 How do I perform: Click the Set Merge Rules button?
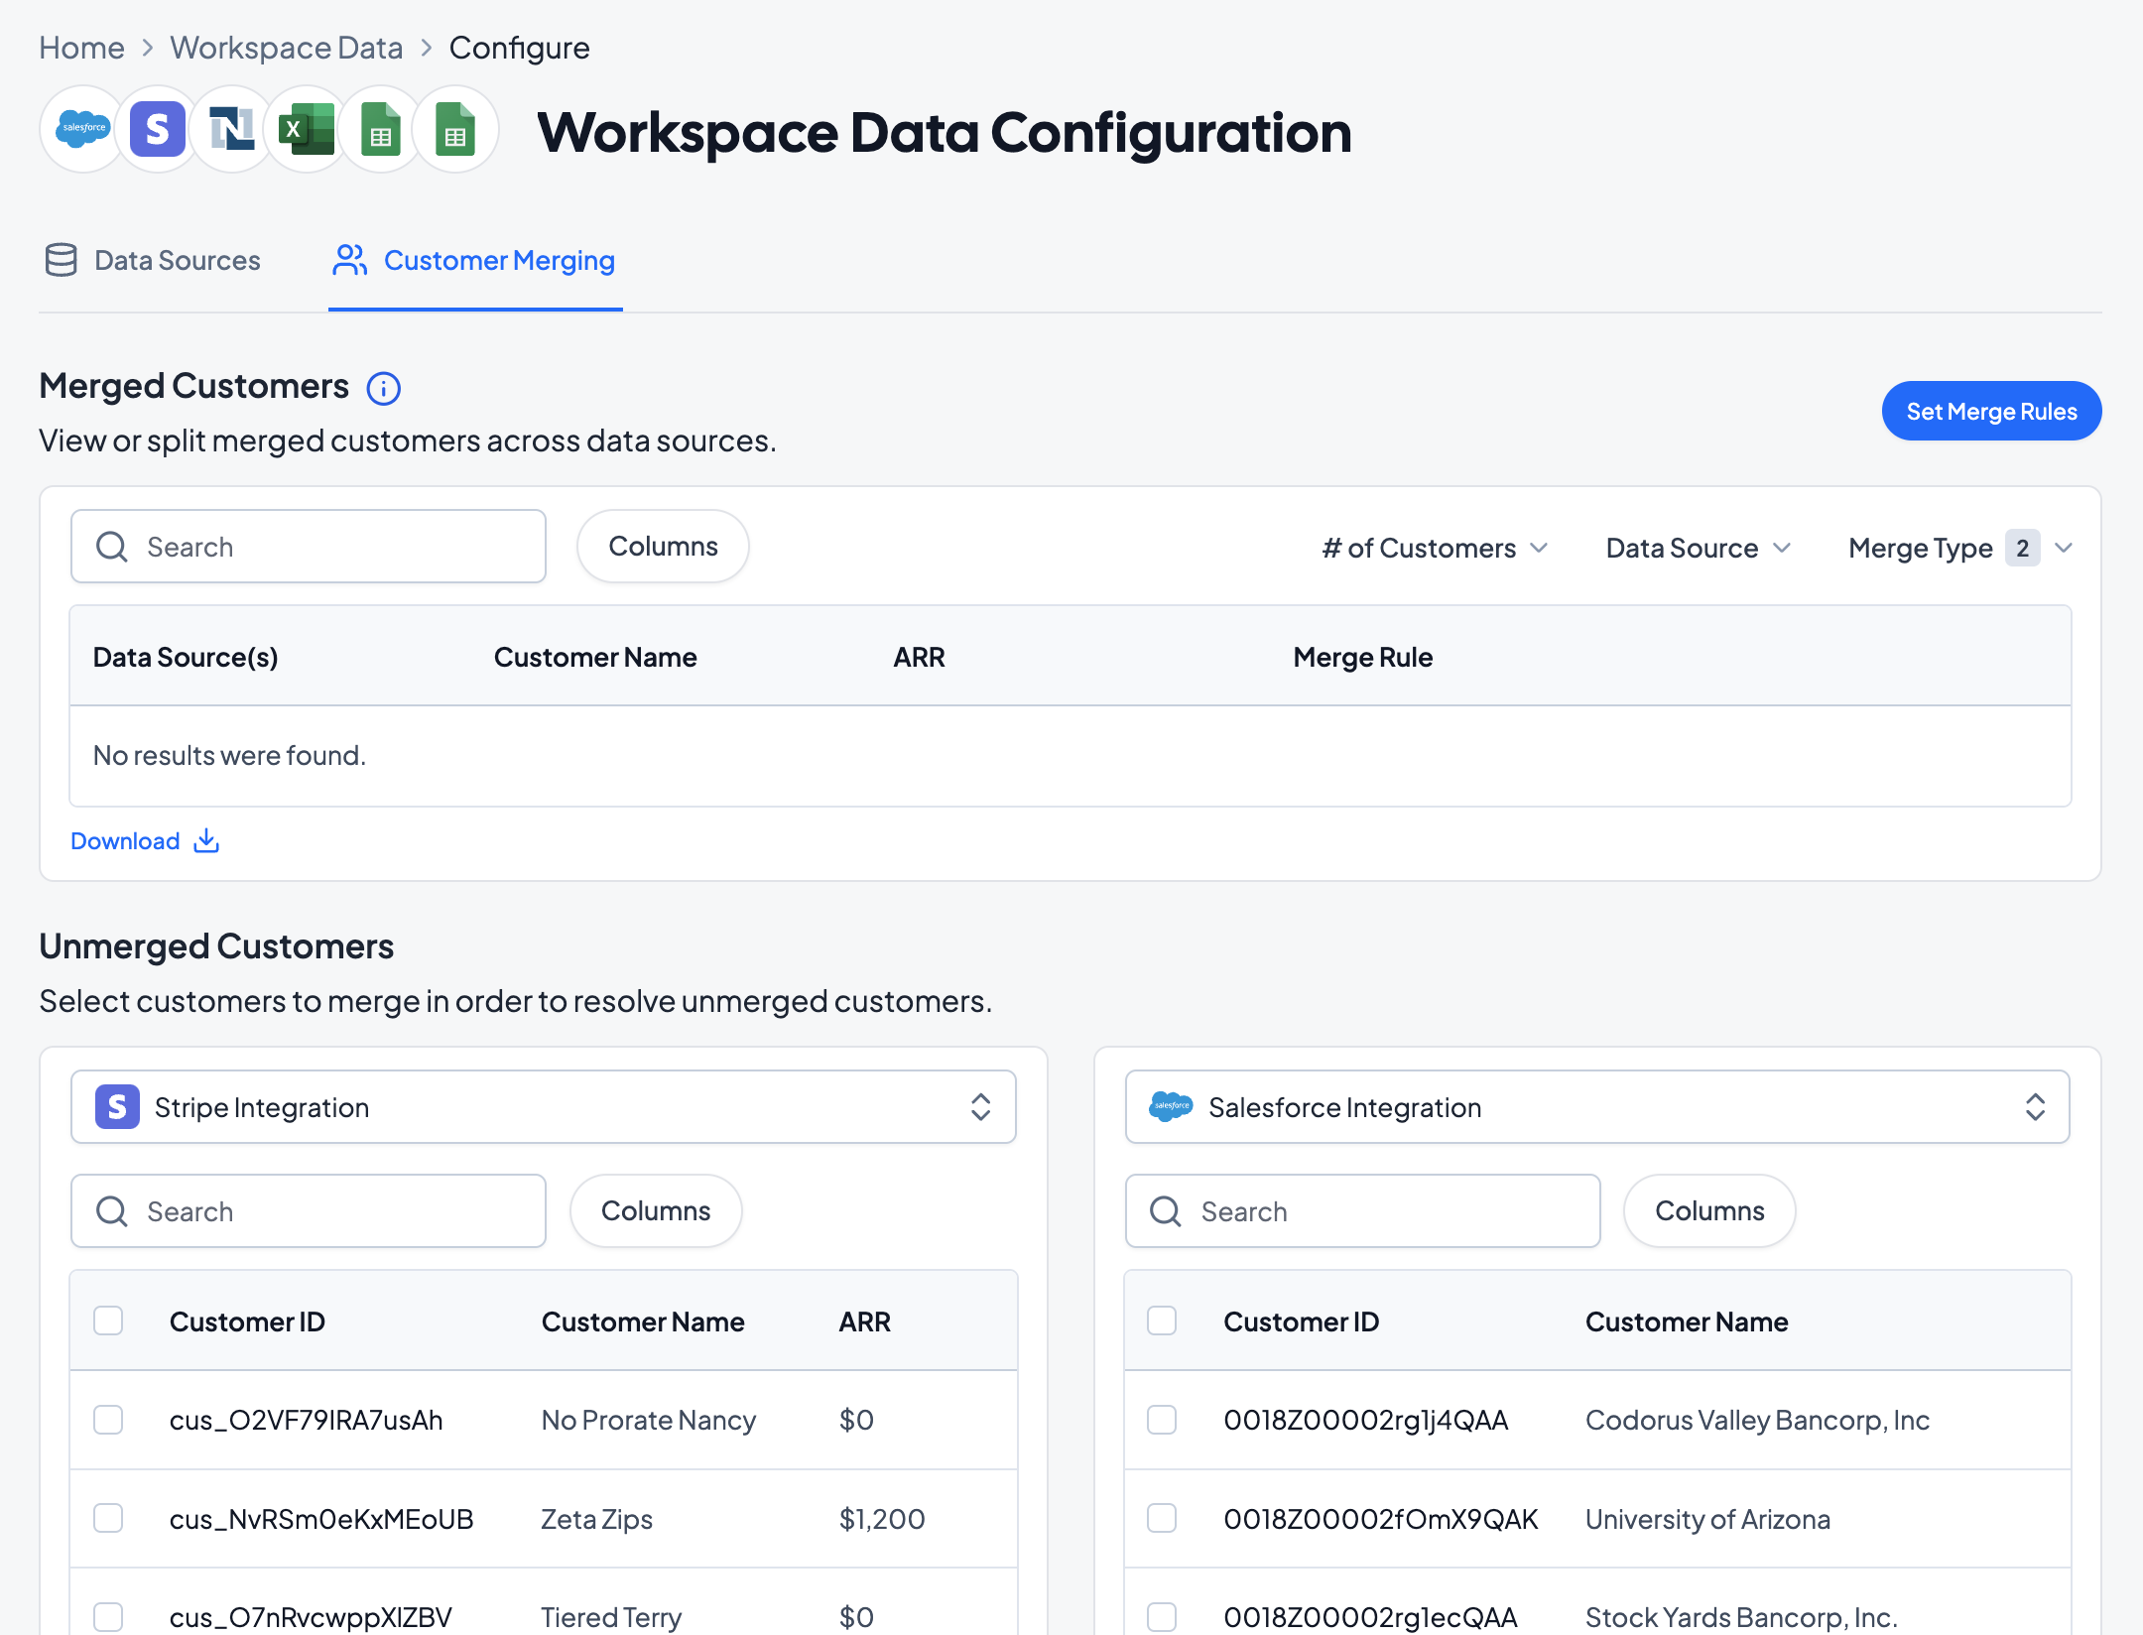point(1990,411)
